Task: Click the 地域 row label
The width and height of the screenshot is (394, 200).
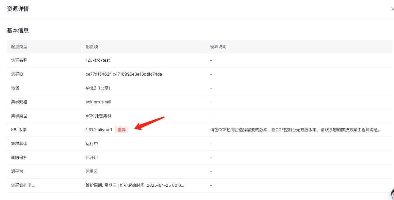Action: [15, 88]
